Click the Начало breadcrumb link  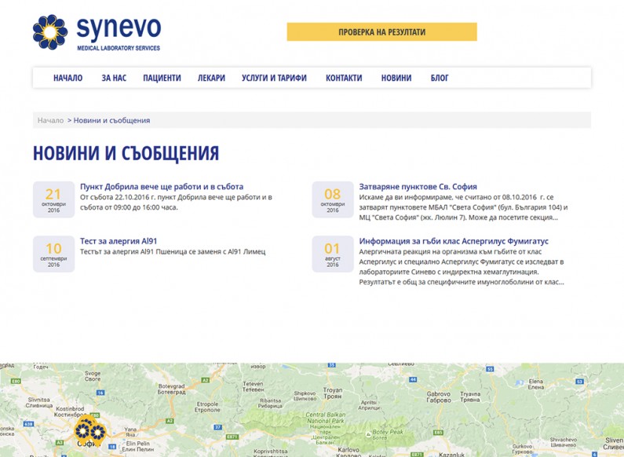50,120
